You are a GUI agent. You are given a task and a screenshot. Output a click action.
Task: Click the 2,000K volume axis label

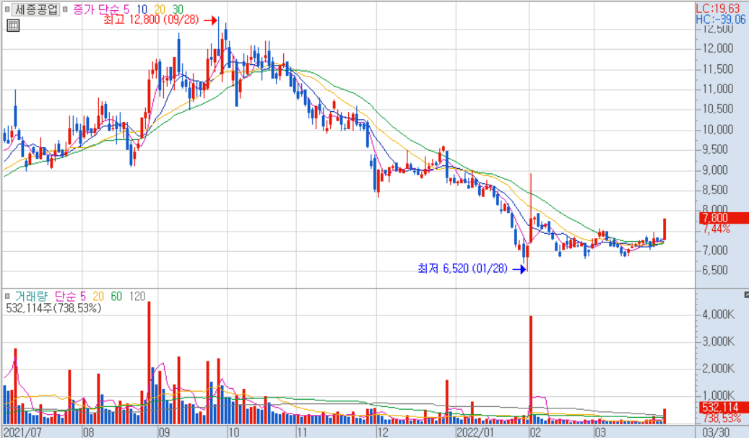point(719,368)
